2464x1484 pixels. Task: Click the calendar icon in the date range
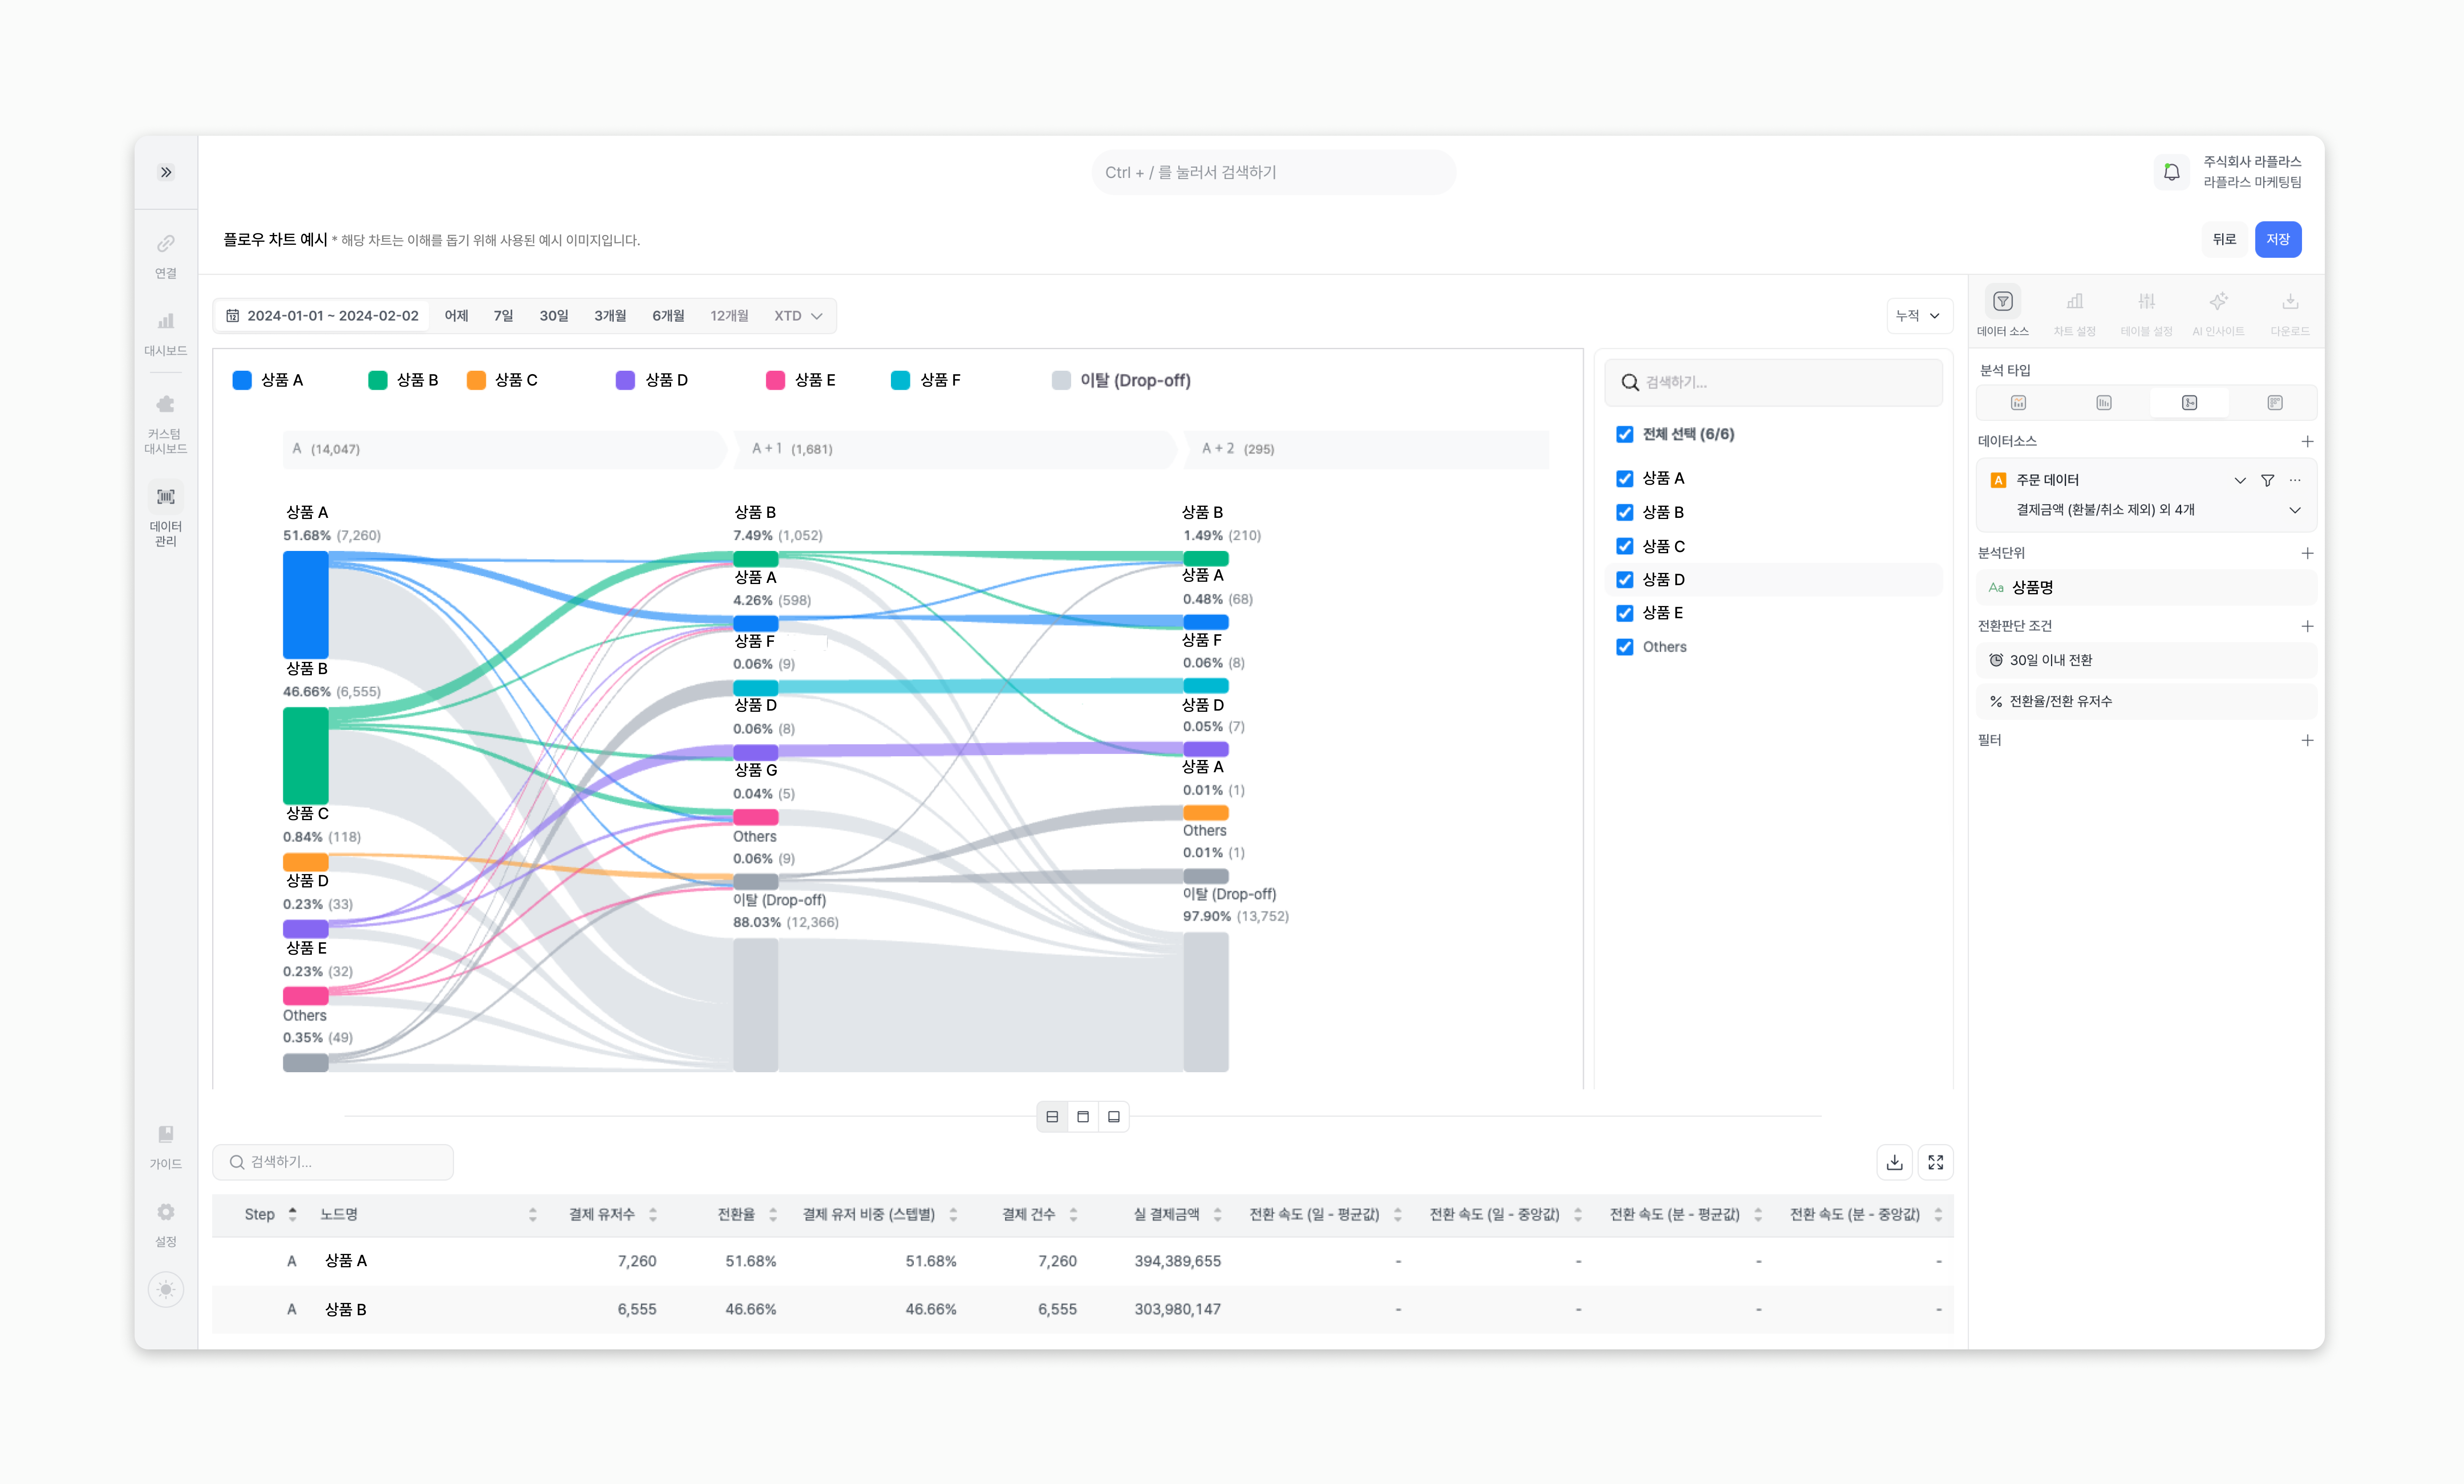click(233, 316)
